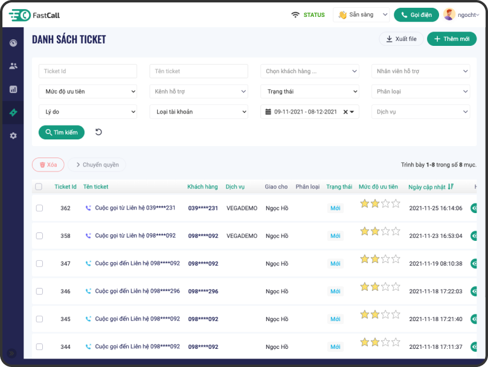The height and width of the screenshot is (367, 488).
Task: Expand the sidebar with the bottom arrow icon
Action: click(11, 353)
